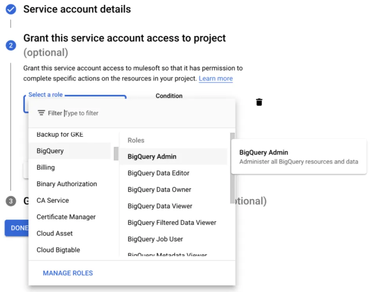Select the Cloud Bigtable category
Image resolution: width=370 pixels, height=292 pixels.
(70, 250)
